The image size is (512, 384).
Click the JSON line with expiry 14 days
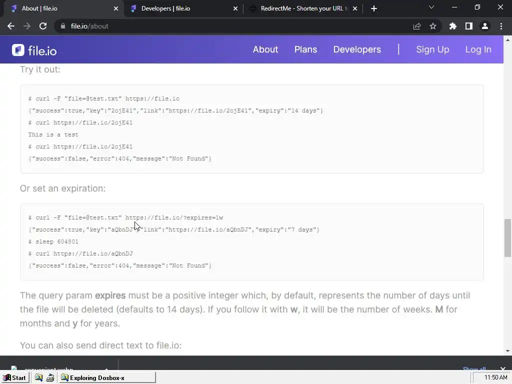click(175, 110)
